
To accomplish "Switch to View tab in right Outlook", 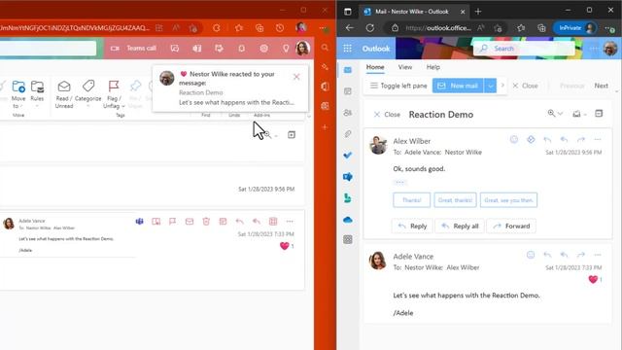I will pos(405,67).
